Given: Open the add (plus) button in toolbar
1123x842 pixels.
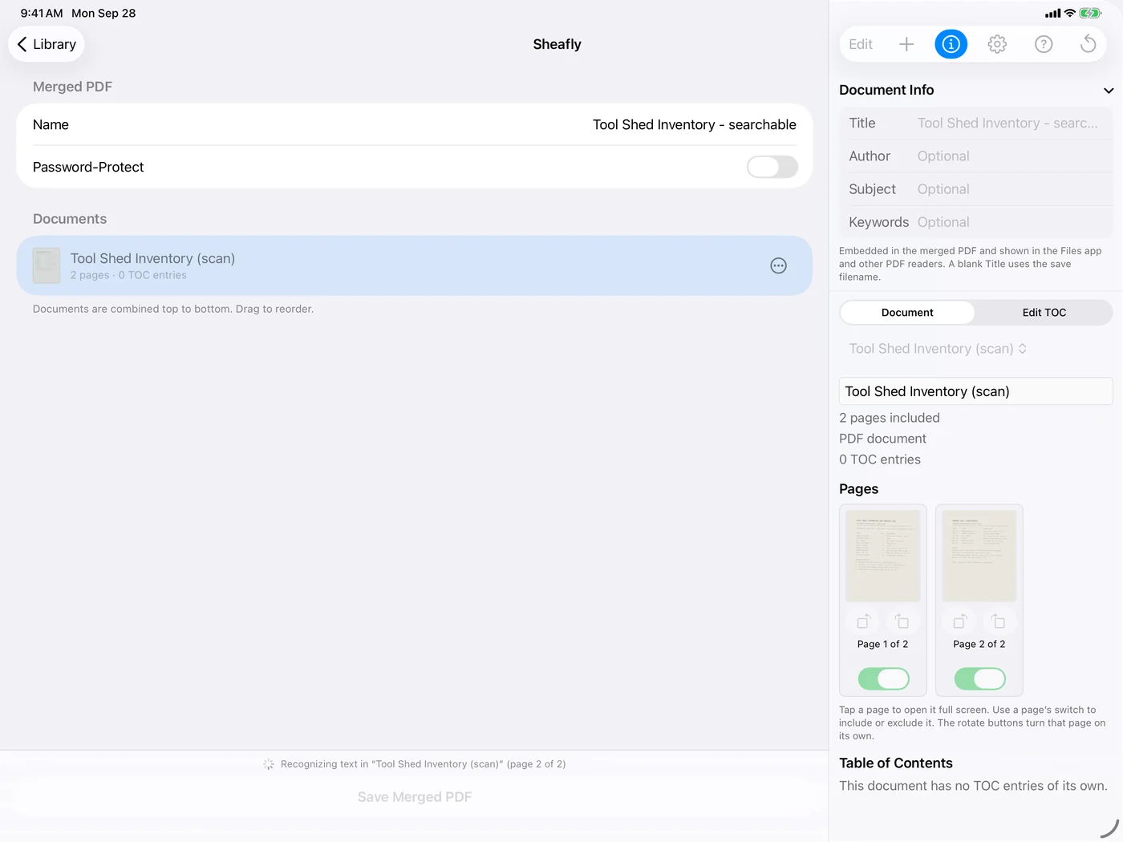Looking at the screenshot, I should tap(906, 44).
